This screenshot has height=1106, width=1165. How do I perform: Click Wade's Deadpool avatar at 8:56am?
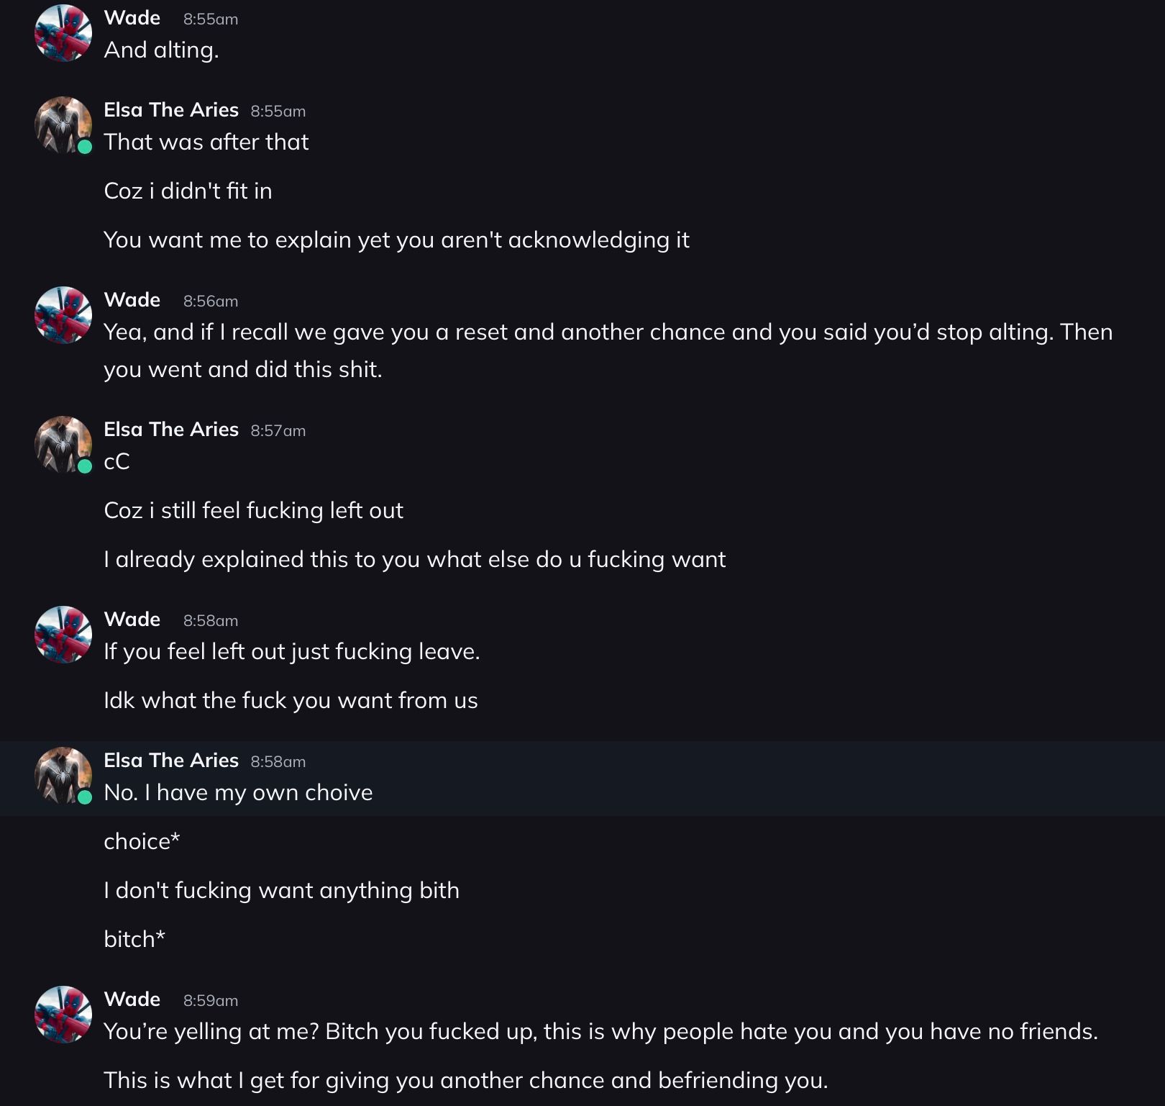click(x=63, y=315)
